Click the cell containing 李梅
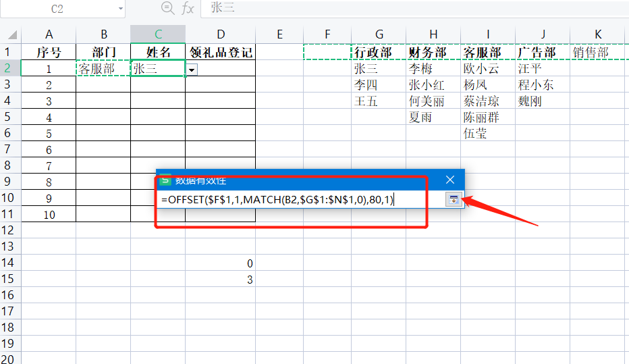This screenshot has width=629, height=364. point(433,69)
